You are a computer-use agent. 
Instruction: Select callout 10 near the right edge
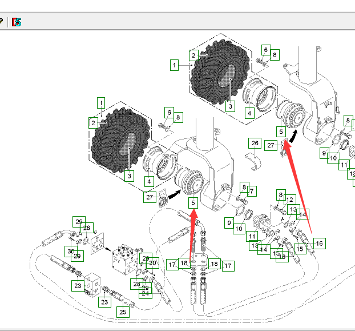tap(333, 158)
